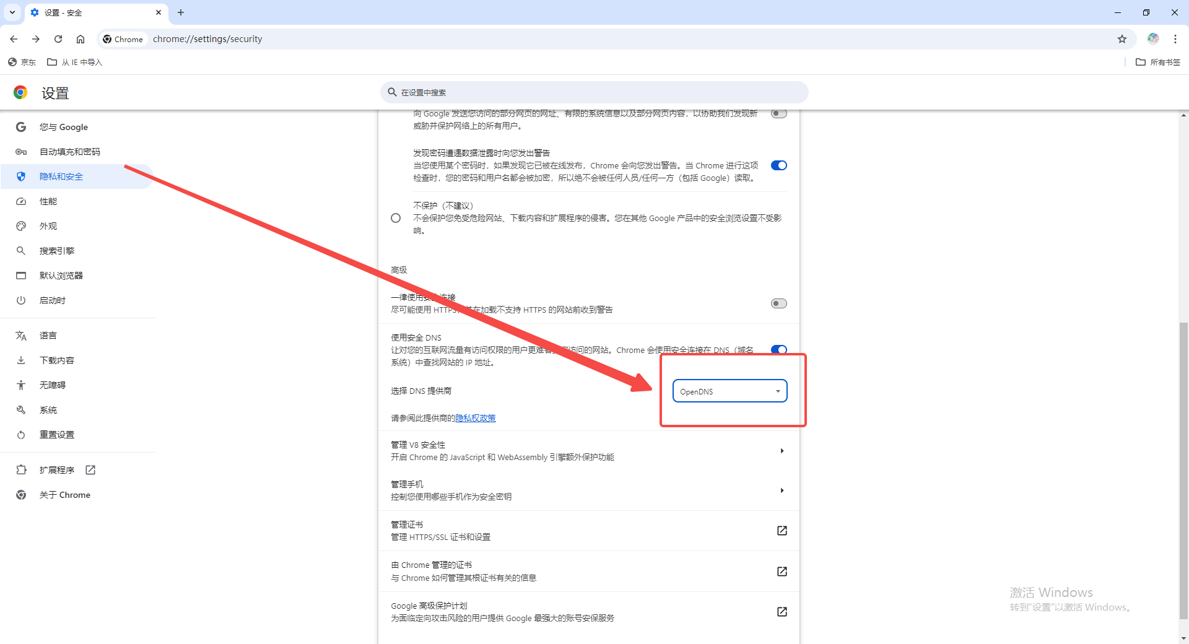Select 外观 in the sidebar
The image size is (1189, 644).
77,226
